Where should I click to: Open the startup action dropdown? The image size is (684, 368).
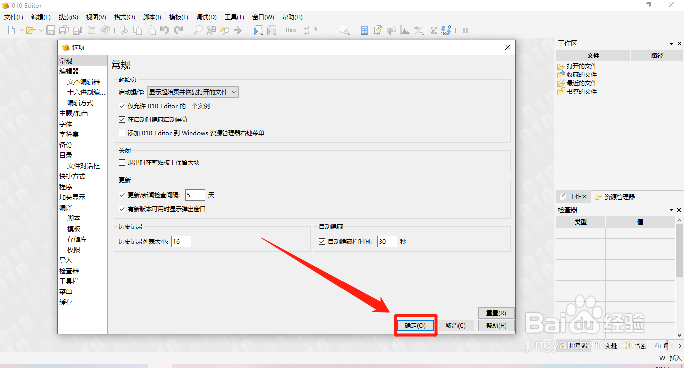click(x=193, y=92)
